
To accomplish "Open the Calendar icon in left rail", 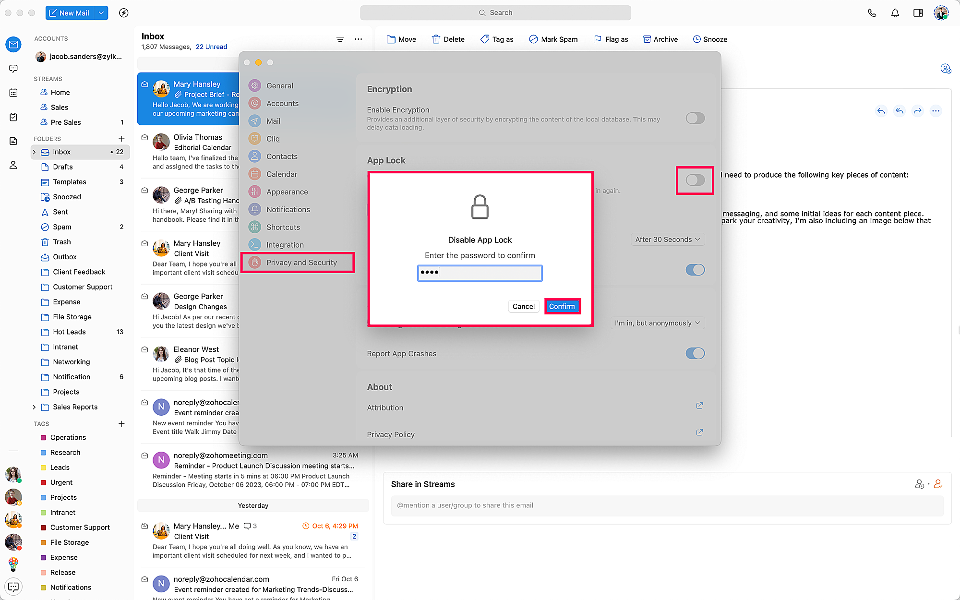I will pyautogui.click(x=13, y=93).
